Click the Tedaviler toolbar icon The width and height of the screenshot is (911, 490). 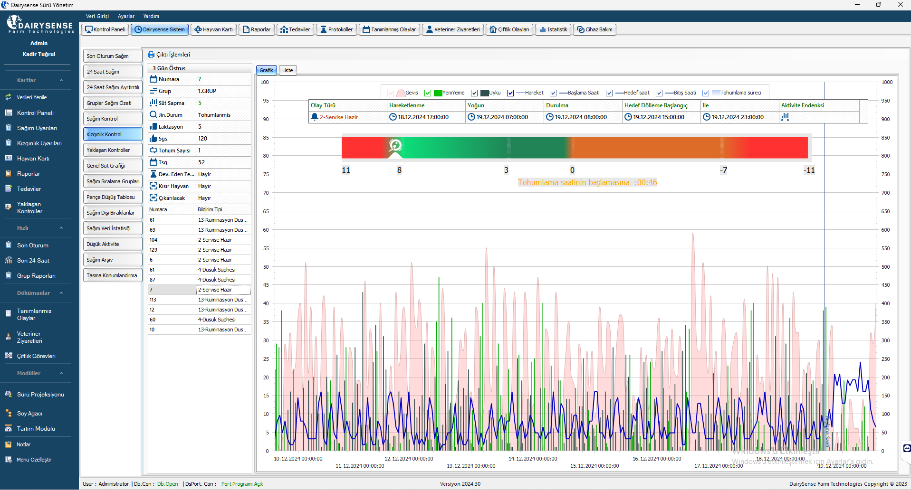click(x=284, y=29)
